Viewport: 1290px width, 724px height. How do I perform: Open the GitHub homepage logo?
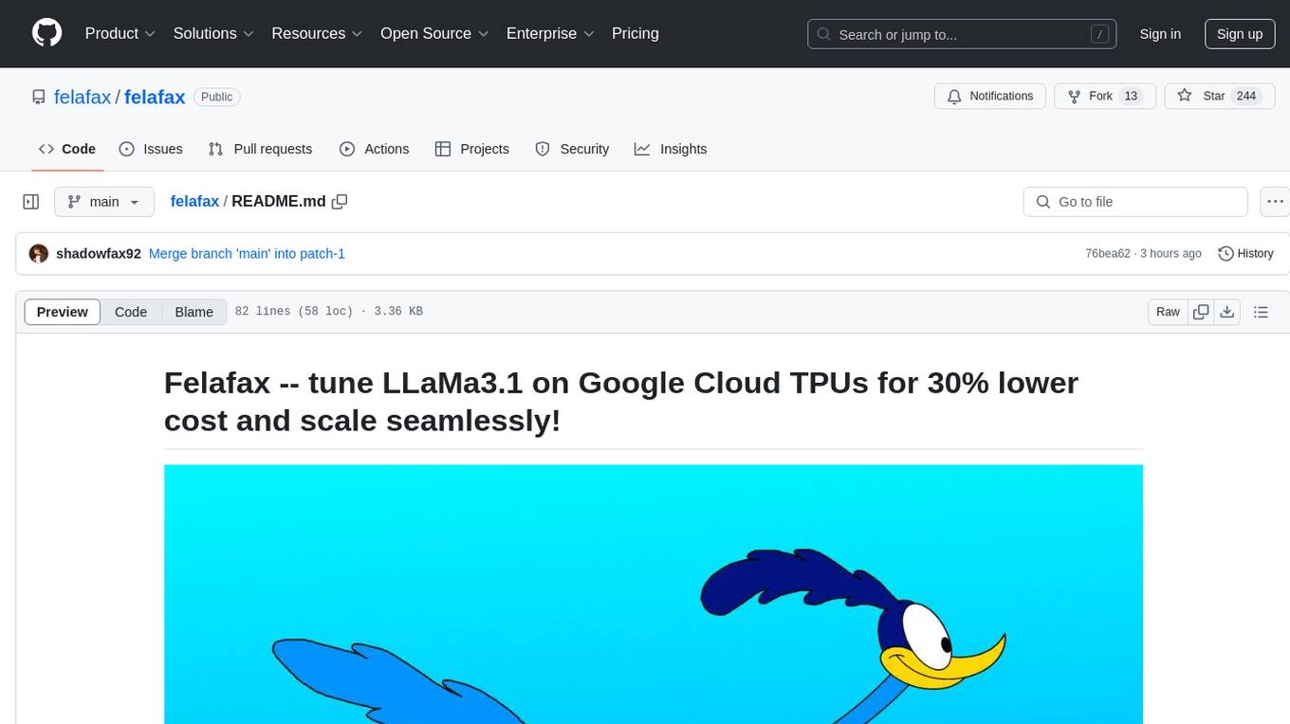pyautogui.click(x=46, y=33)
